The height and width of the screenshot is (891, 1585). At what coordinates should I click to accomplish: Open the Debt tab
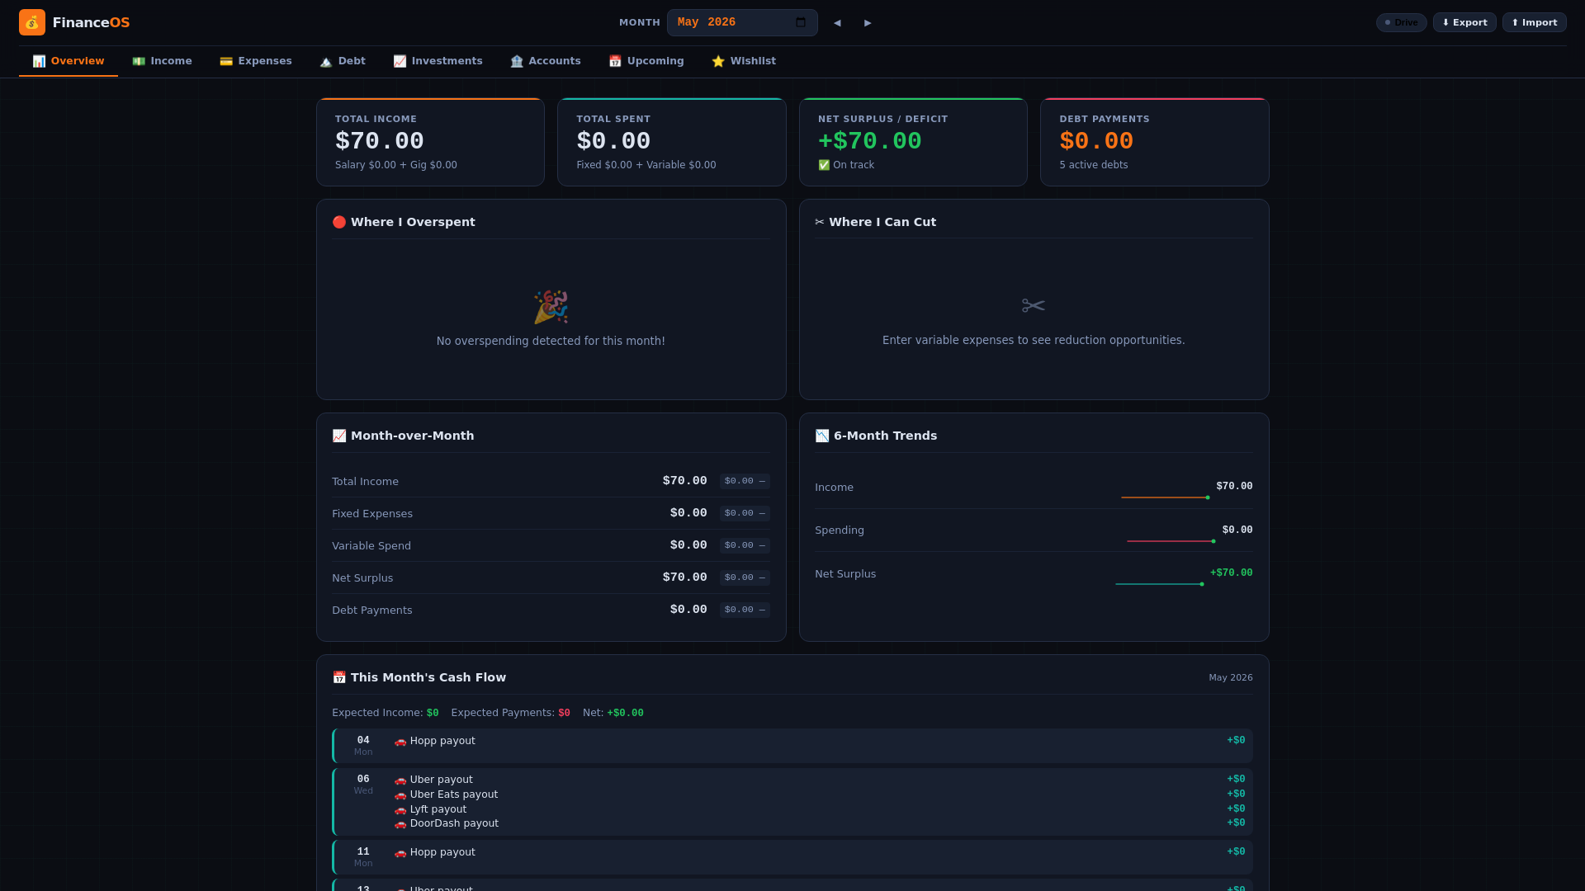(343, 61)
